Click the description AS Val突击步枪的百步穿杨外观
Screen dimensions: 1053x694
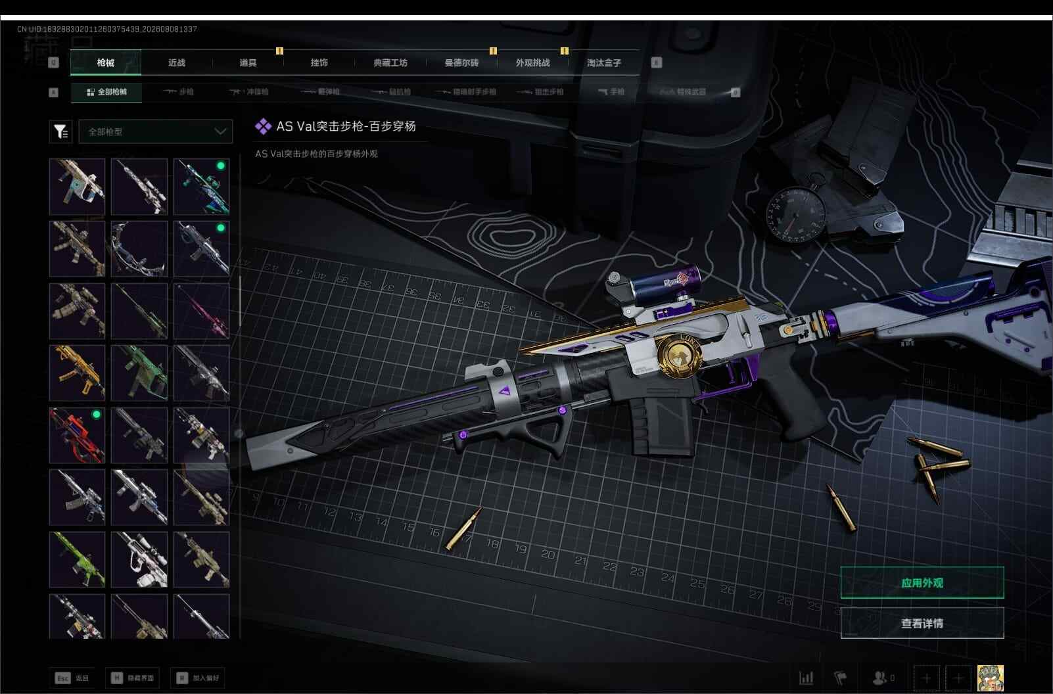[316, 154]
